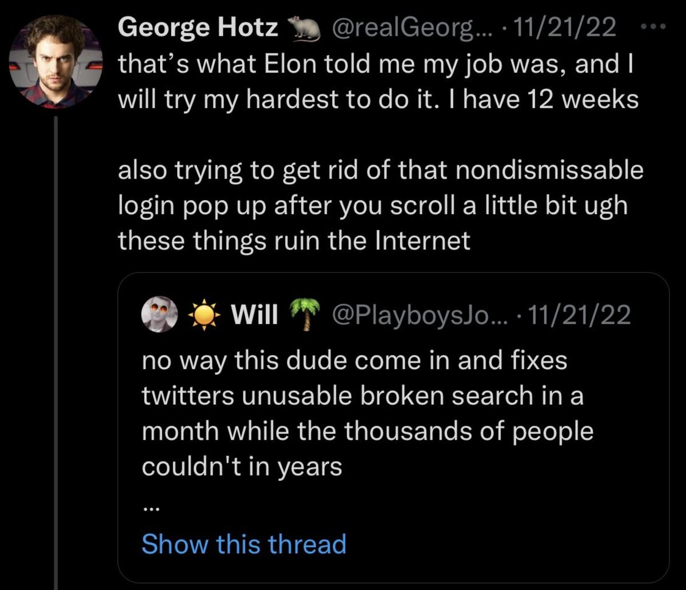Click Show this thread link
The height and width of the screenshot is (590, 686).
244,544
